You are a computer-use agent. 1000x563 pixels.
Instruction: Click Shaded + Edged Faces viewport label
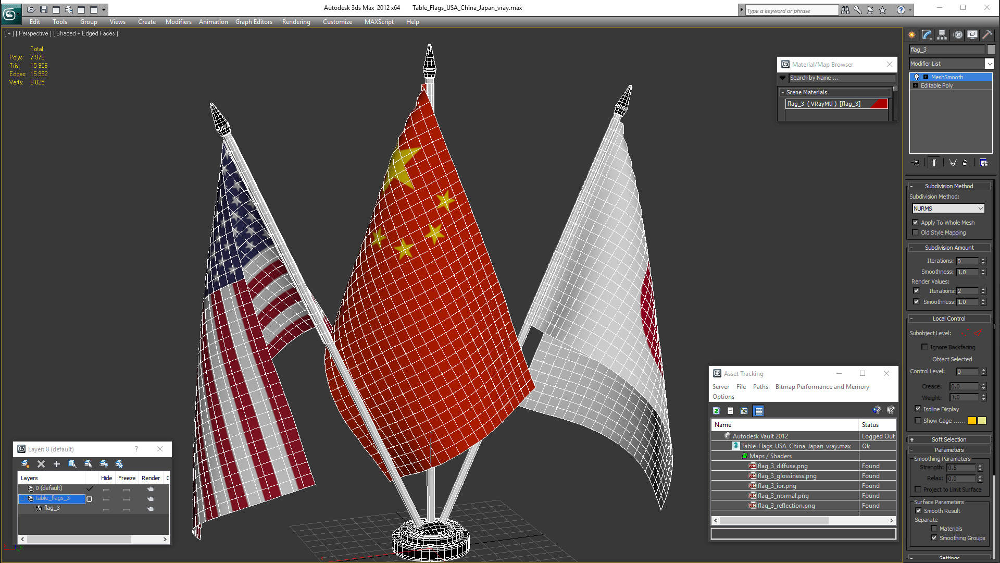click(86, 33)
